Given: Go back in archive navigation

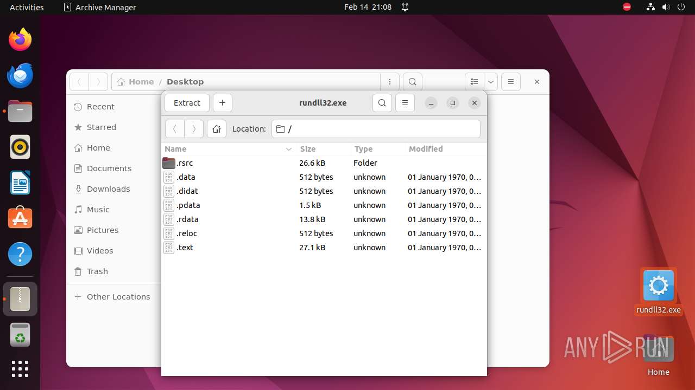Looking at the screenshot, I should click(175, 129).
